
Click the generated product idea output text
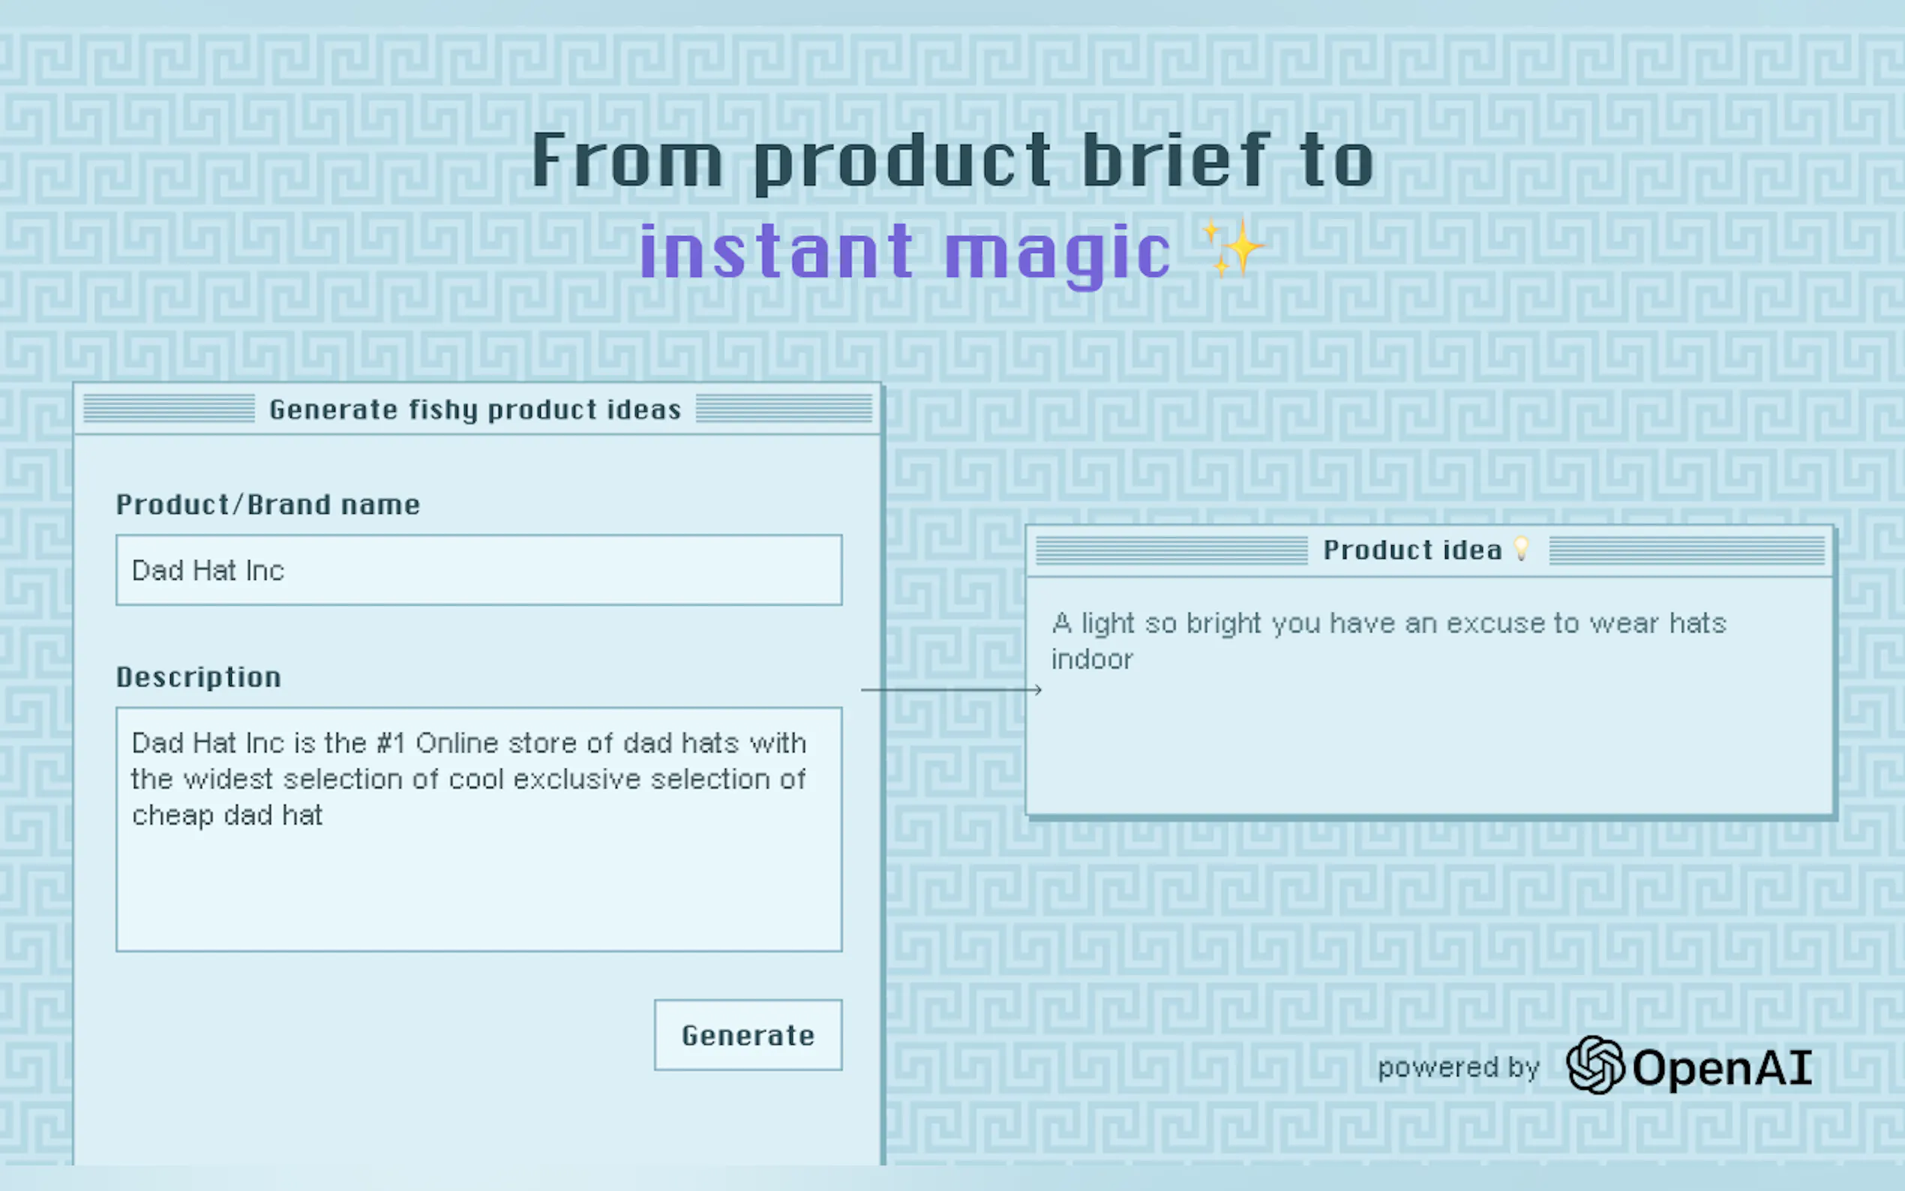point(1387,640)
